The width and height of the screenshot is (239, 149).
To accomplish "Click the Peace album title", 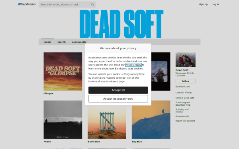I will [47, 141].
